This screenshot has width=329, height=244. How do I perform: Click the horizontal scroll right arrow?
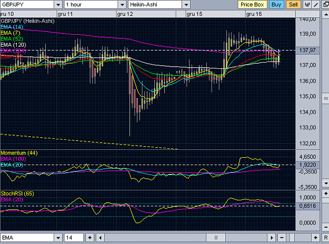[x=272, y=238]
